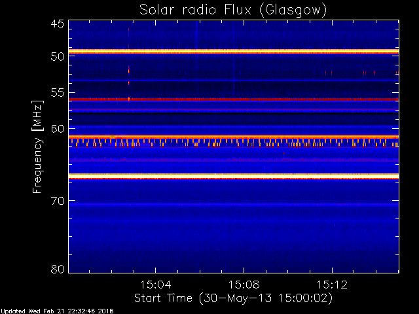Click the bright emission band near 66 MHz
419x314 pixels.
click(234, 176)
